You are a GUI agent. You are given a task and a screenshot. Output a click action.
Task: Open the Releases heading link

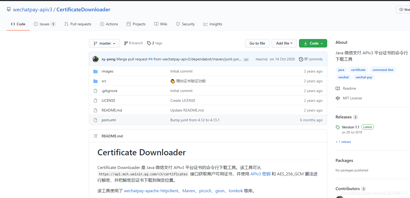(x=346, y=117)
